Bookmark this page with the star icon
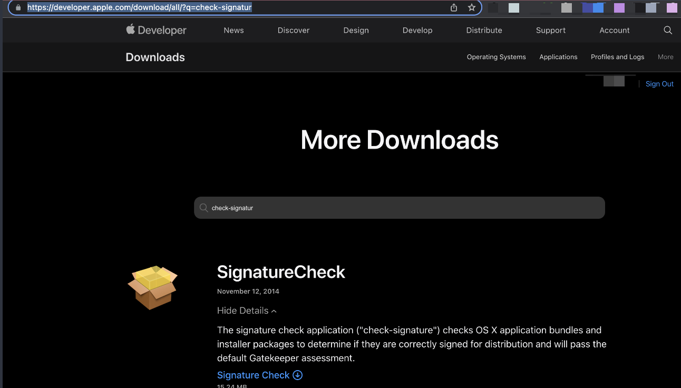The height and width of the screenshot is (388, 681). (x=472, y=7)
